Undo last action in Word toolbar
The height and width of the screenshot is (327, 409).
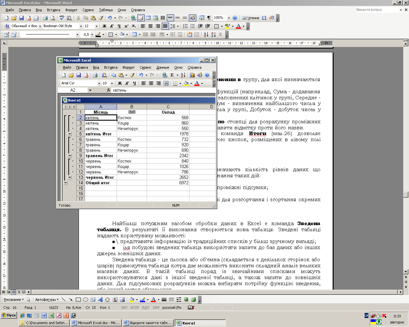click(x=110, y=18)
